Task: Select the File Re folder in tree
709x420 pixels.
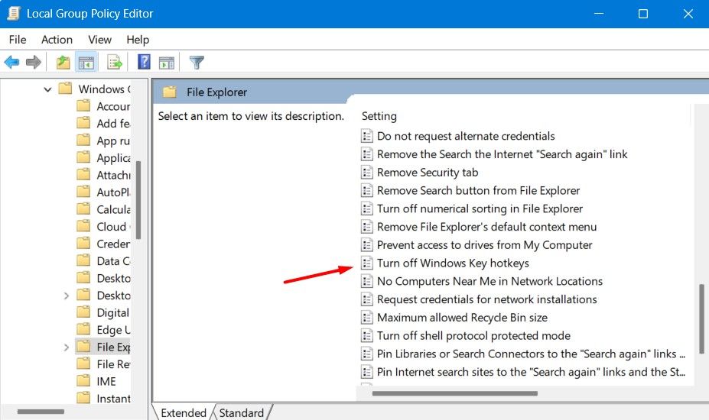Action: tap(113, 364)
